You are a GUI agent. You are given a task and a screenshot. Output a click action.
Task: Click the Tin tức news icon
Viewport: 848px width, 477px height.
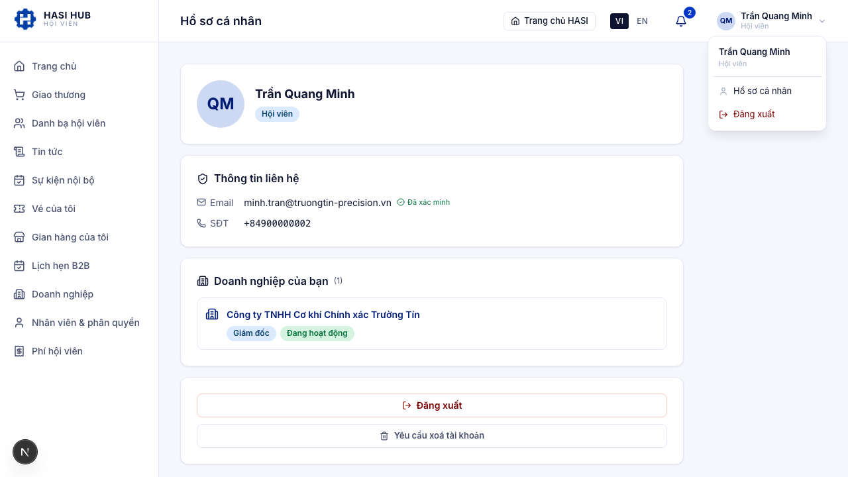19,152
